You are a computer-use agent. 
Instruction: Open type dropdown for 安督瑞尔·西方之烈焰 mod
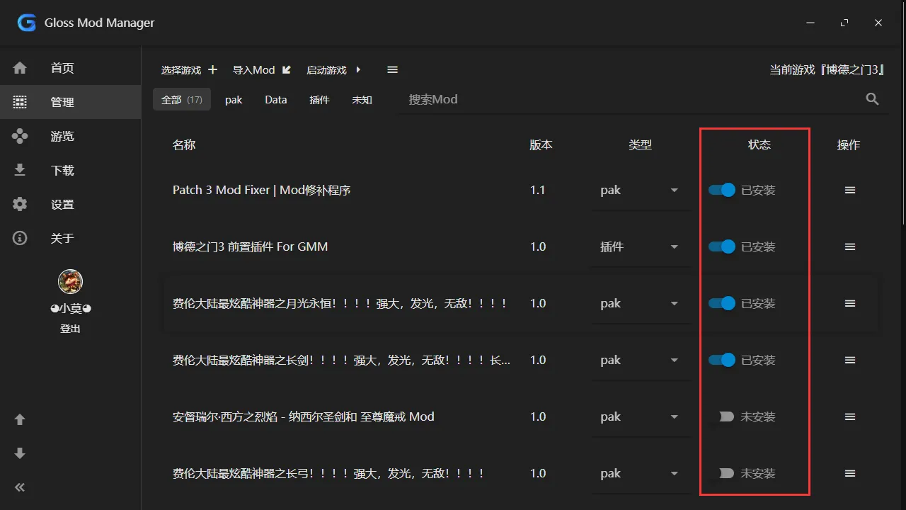coord(674,416)
